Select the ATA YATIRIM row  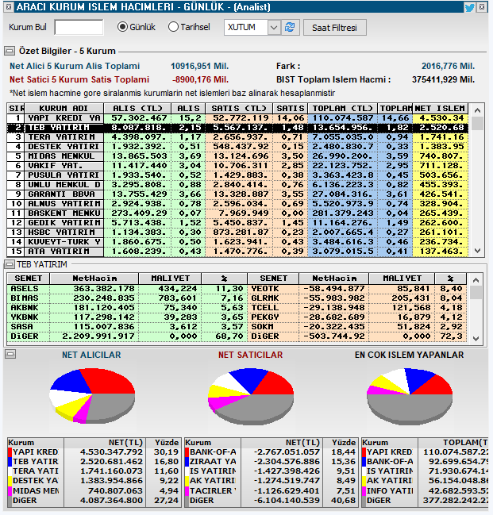(237, 252)
